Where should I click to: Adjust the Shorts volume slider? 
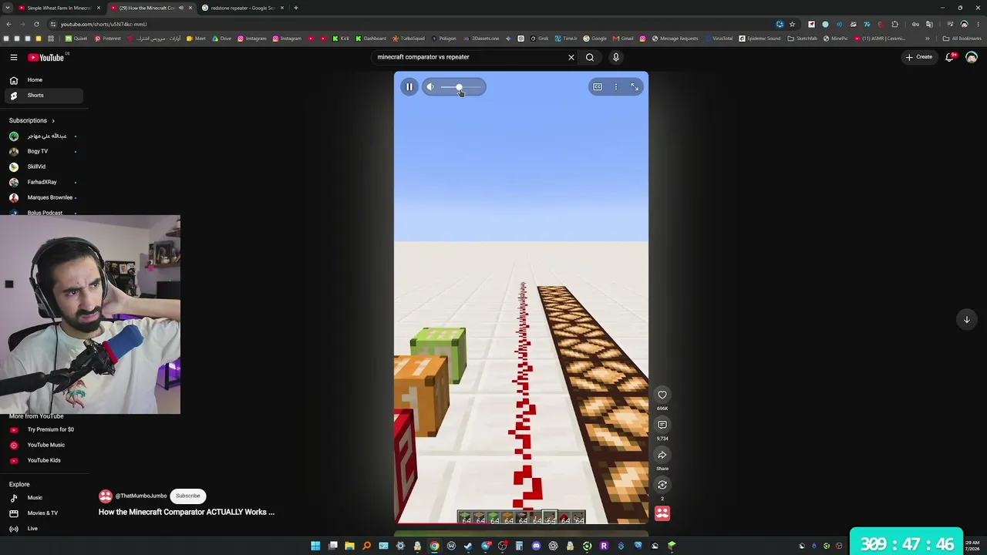(x=461, y=87)
